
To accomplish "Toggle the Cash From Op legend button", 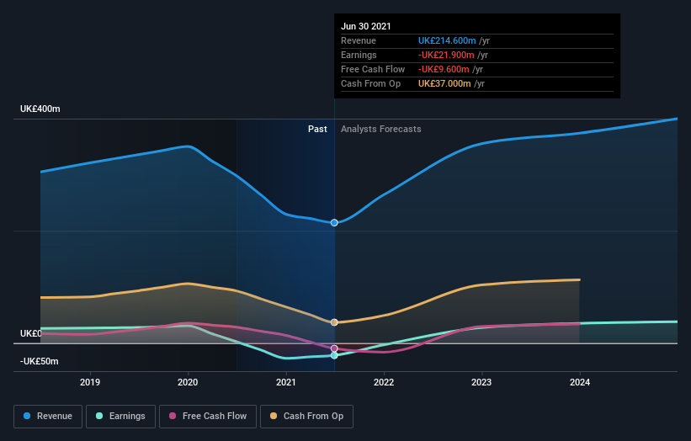I will tap(306, 417).
